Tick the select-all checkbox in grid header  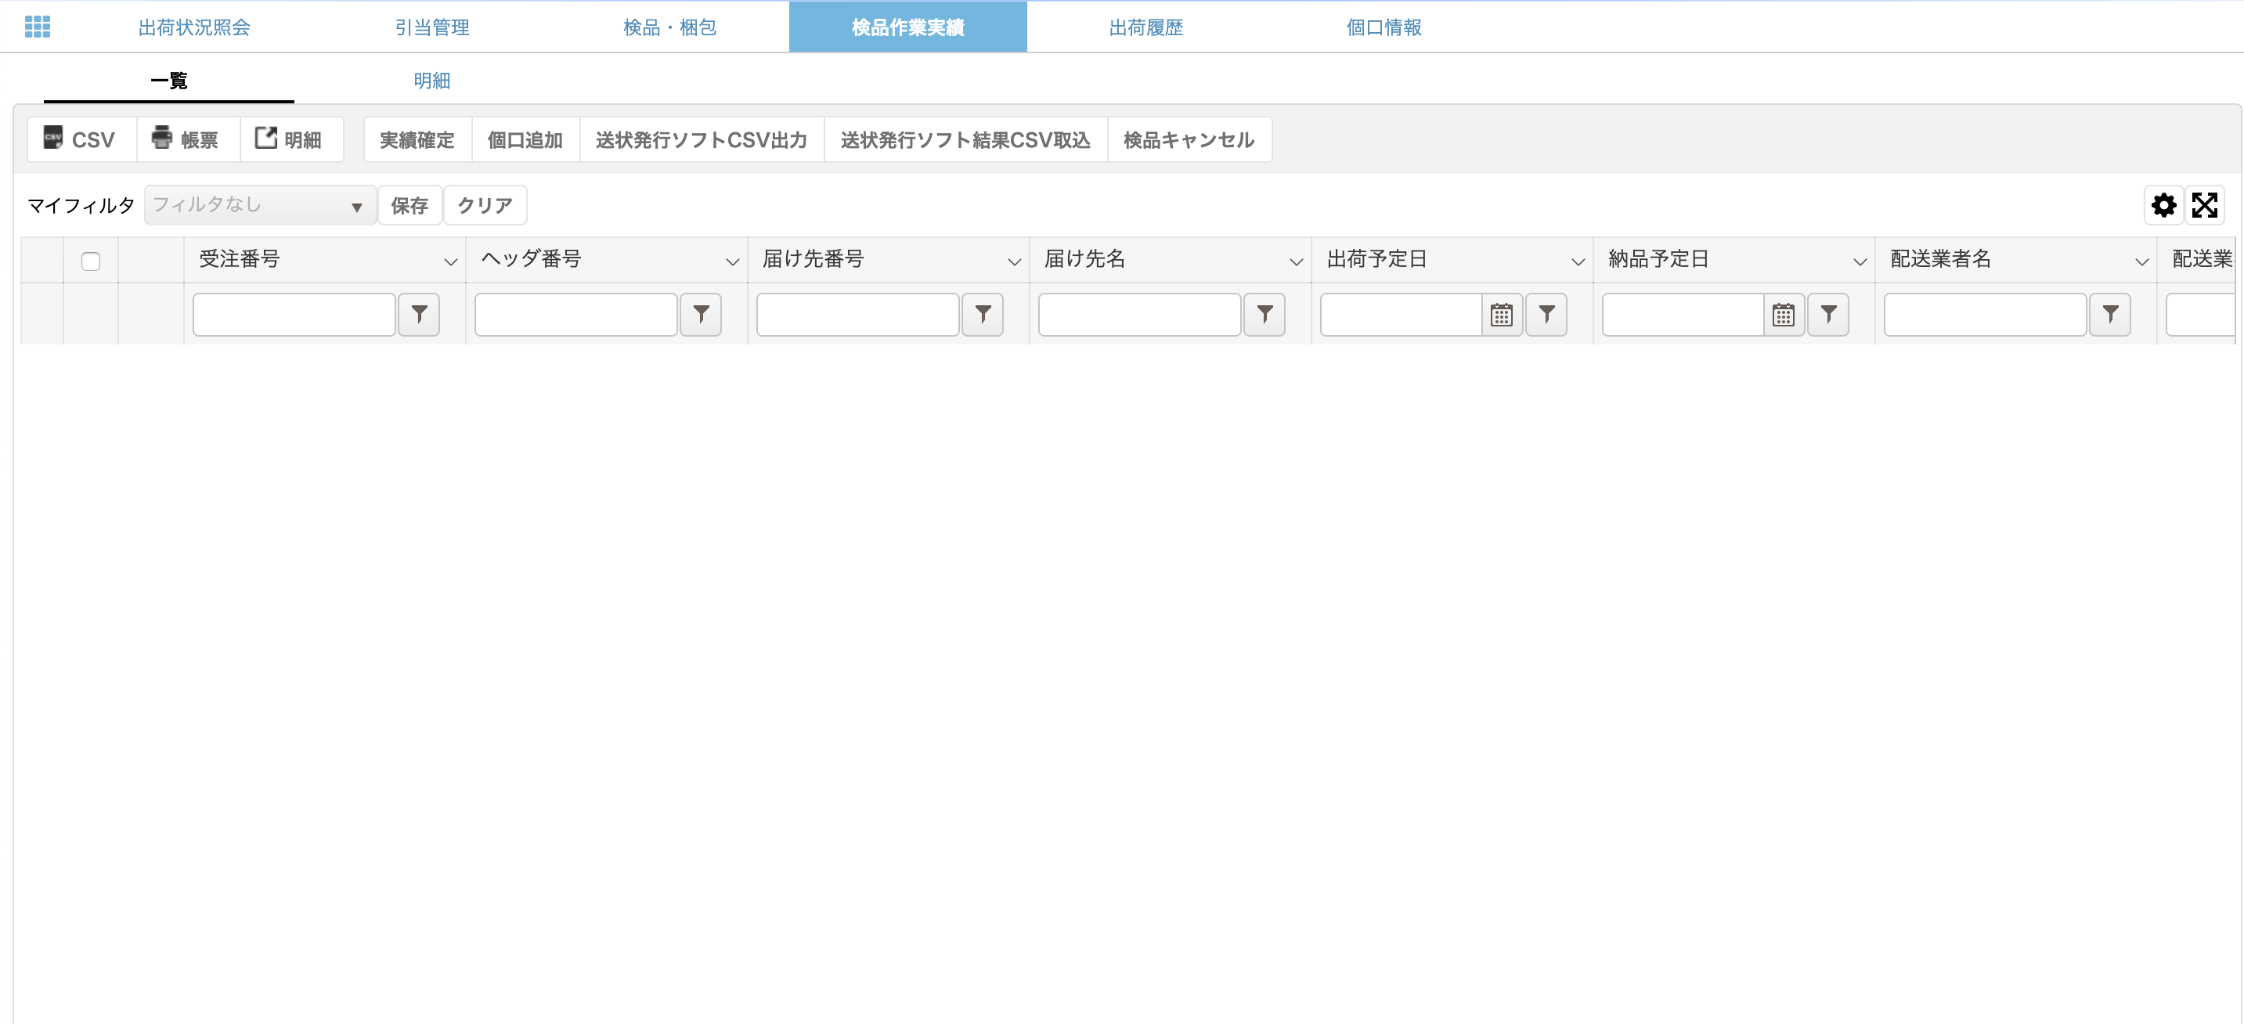pyautogui.click(x=91, y=261)
